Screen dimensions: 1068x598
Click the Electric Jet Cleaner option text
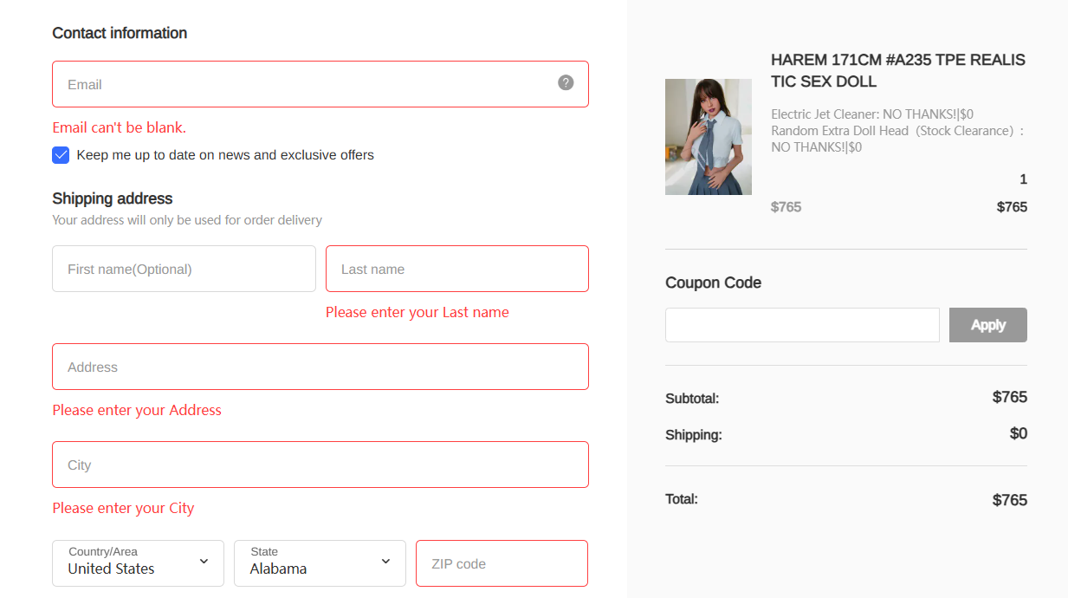tap(871, 114)
